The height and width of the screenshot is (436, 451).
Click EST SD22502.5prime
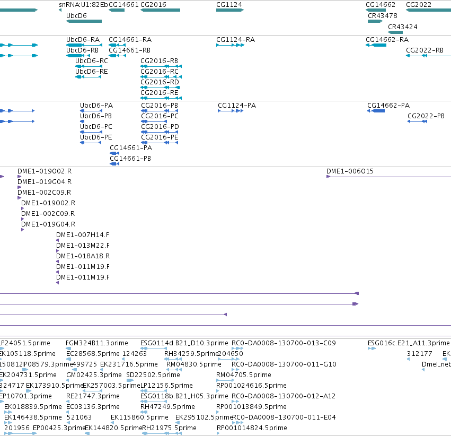pyautogui.click(x=153, y=375)
